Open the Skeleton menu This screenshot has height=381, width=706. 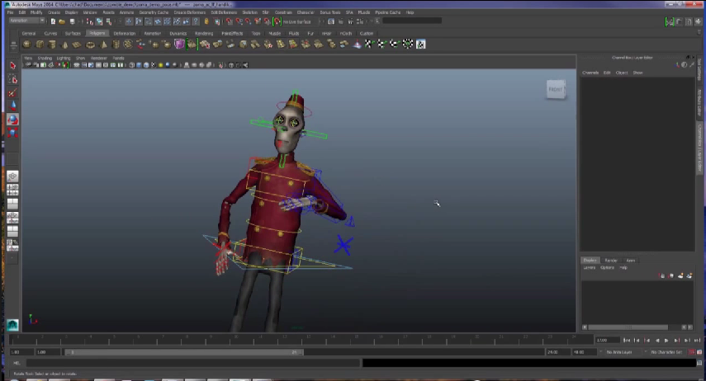249,12
